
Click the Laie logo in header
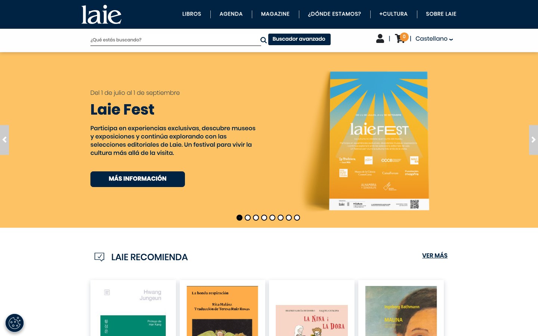[x=101, y=15]
